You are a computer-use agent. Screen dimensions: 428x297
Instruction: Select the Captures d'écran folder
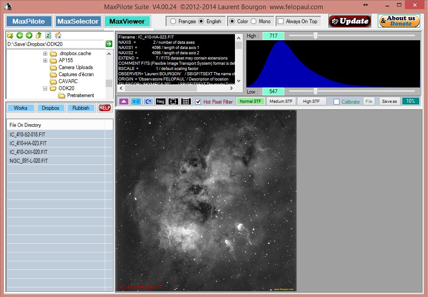pyautogui.click(x=76, y=74)
